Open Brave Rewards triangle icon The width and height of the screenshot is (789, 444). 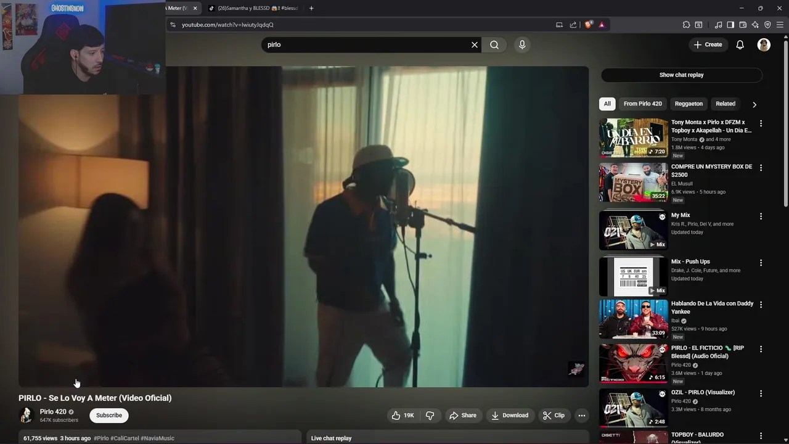coord(602,25)
